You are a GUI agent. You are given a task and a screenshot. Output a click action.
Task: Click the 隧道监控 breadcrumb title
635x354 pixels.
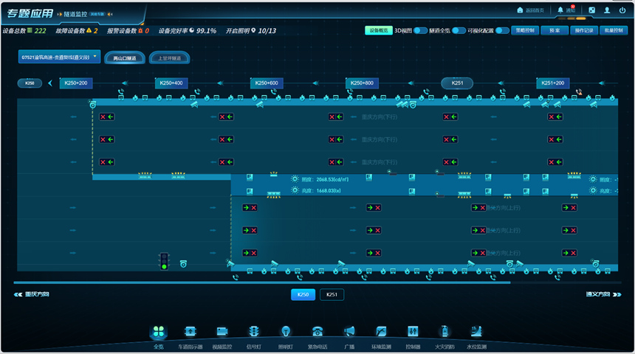point(75,14)
